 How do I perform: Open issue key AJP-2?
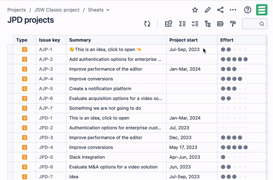pyautogui.click(x=46, y=59)
